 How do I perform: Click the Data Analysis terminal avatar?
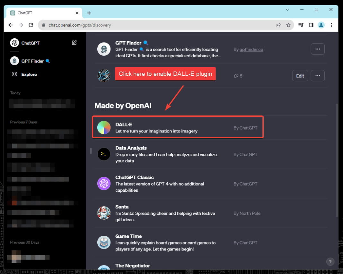pyautogui.click(x=104, y=154)
